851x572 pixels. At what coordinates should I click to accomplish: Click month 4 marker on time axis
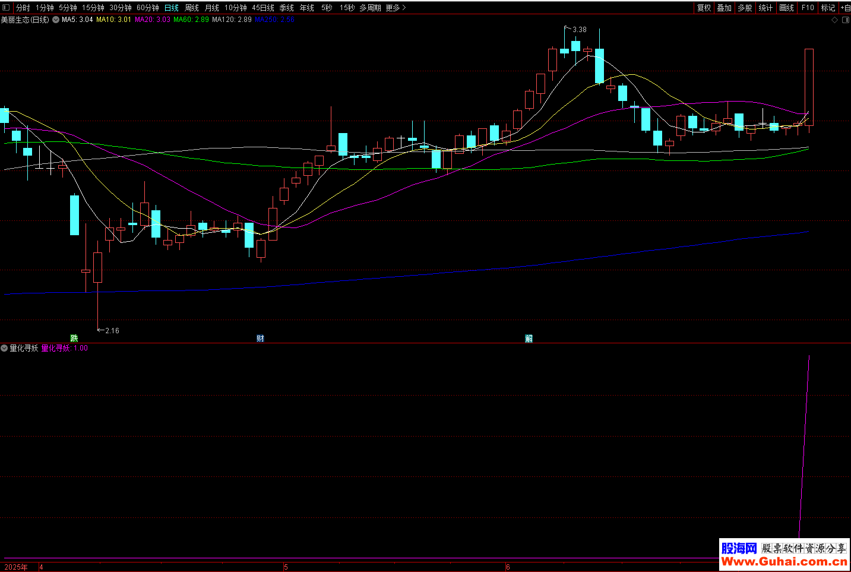(41, 567)
